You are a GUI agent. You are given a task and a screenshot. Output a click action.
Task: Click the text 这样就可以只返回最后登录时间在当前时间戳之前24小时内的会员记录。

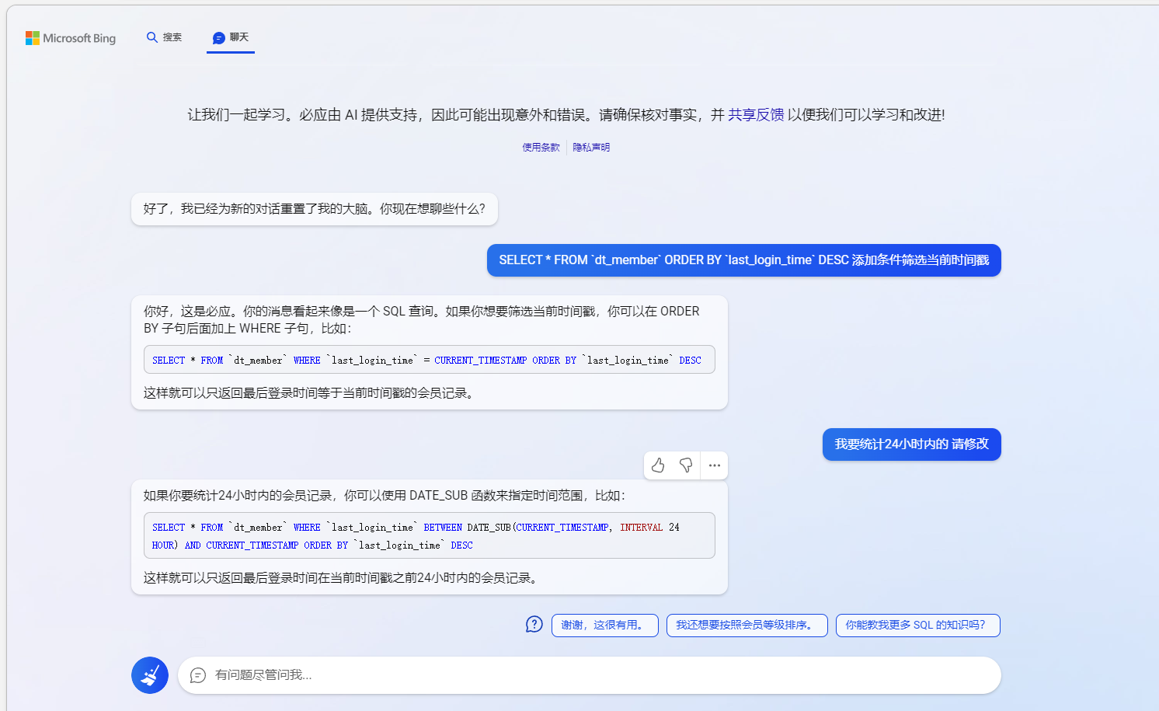click(x=343, y=578)
